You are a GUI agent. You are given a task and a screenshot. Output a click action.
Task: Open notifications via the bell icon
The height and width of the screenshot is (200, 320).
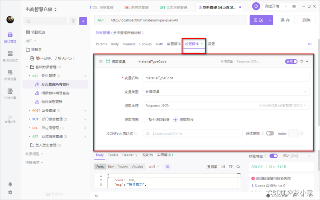[10, 184]
